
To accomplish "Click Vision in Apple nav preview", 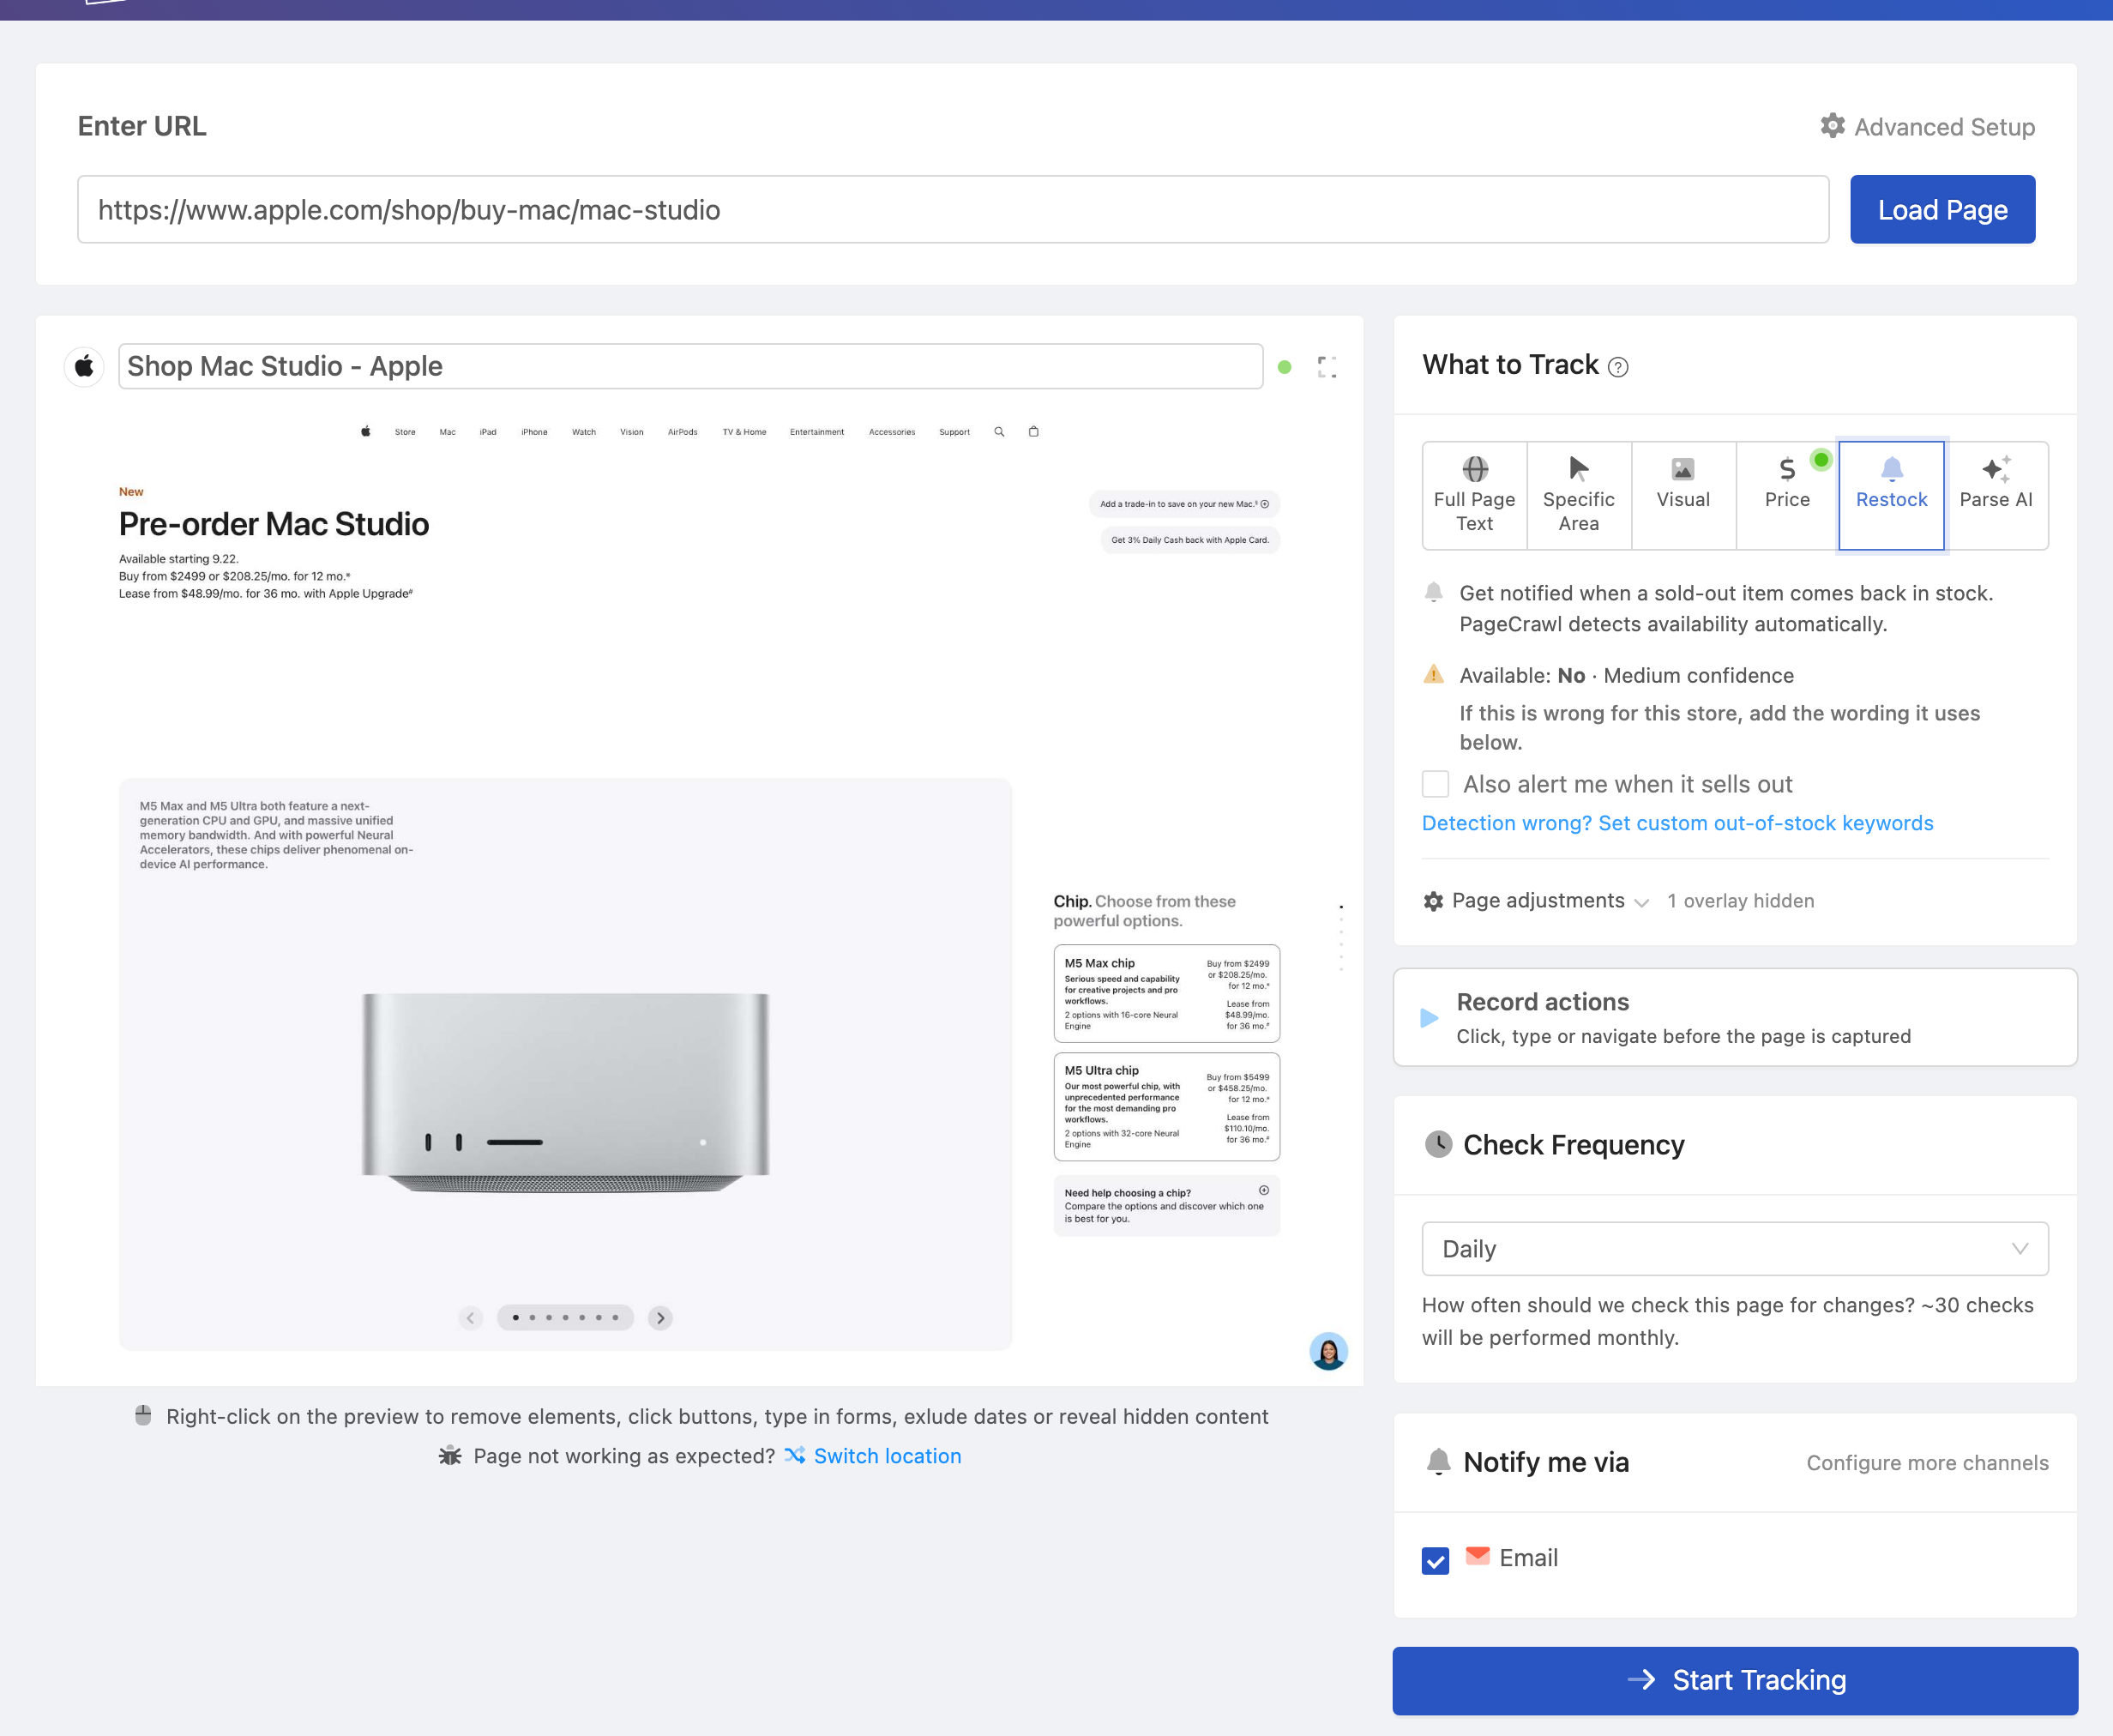I will [x=632, y=432].
